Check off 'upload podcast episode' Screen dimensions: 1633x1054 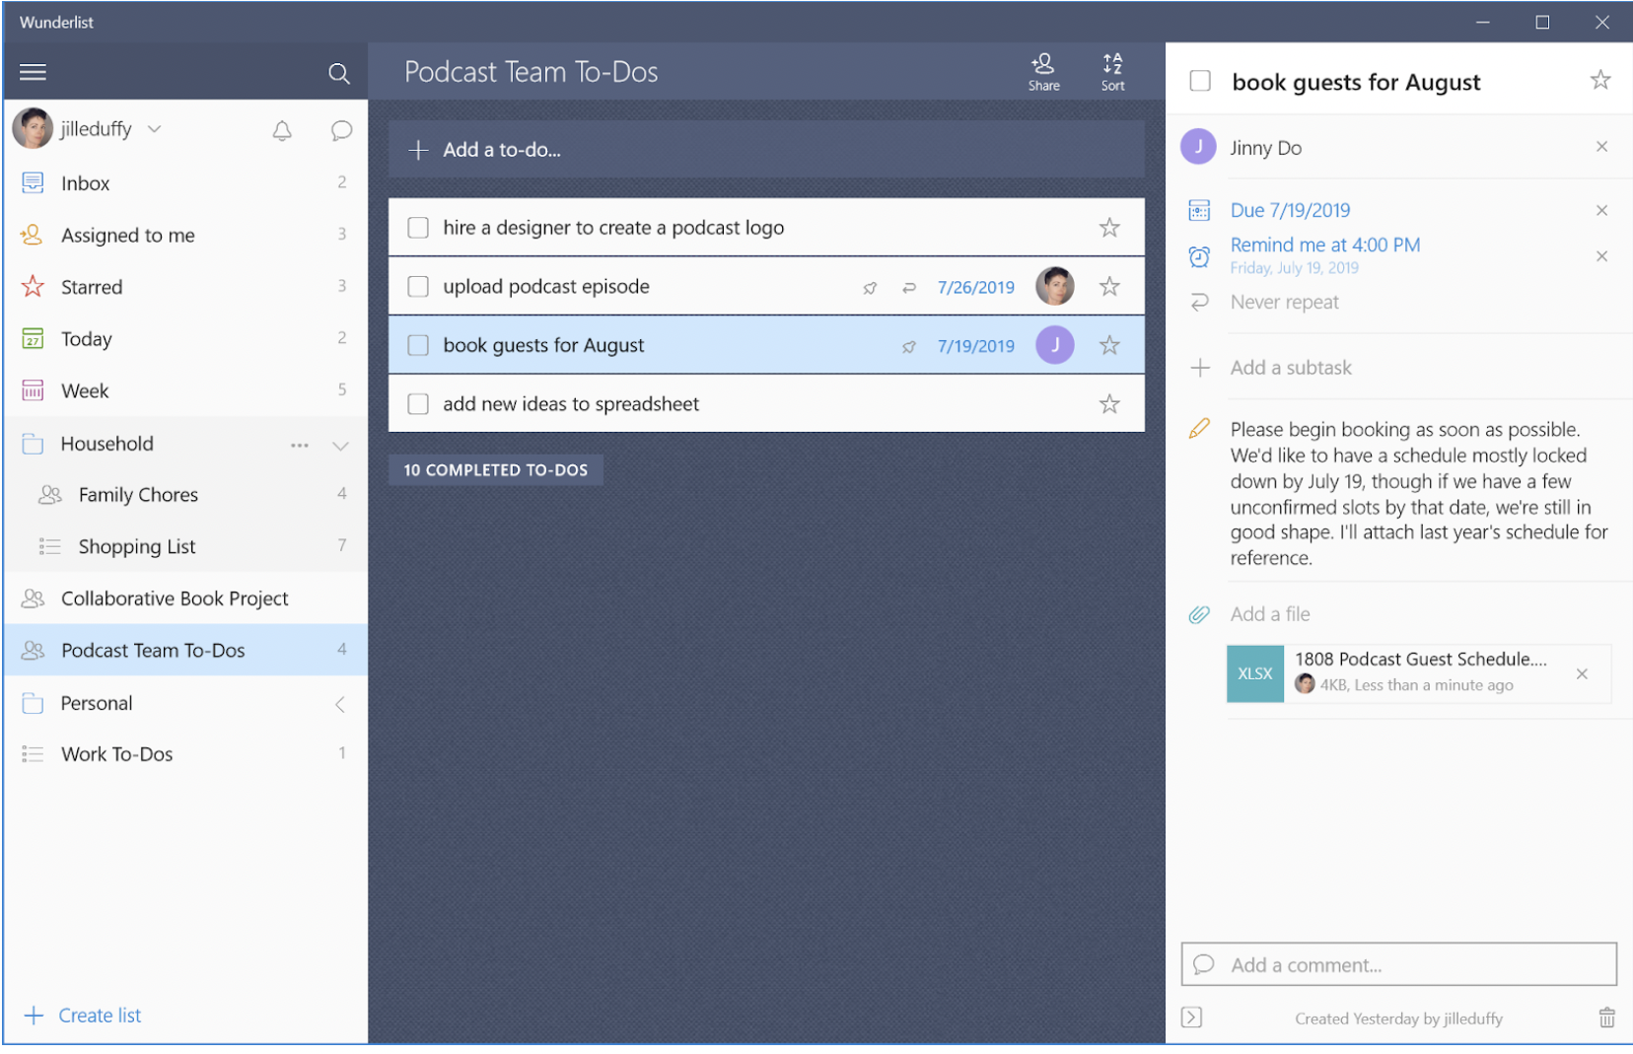point(418,287)
